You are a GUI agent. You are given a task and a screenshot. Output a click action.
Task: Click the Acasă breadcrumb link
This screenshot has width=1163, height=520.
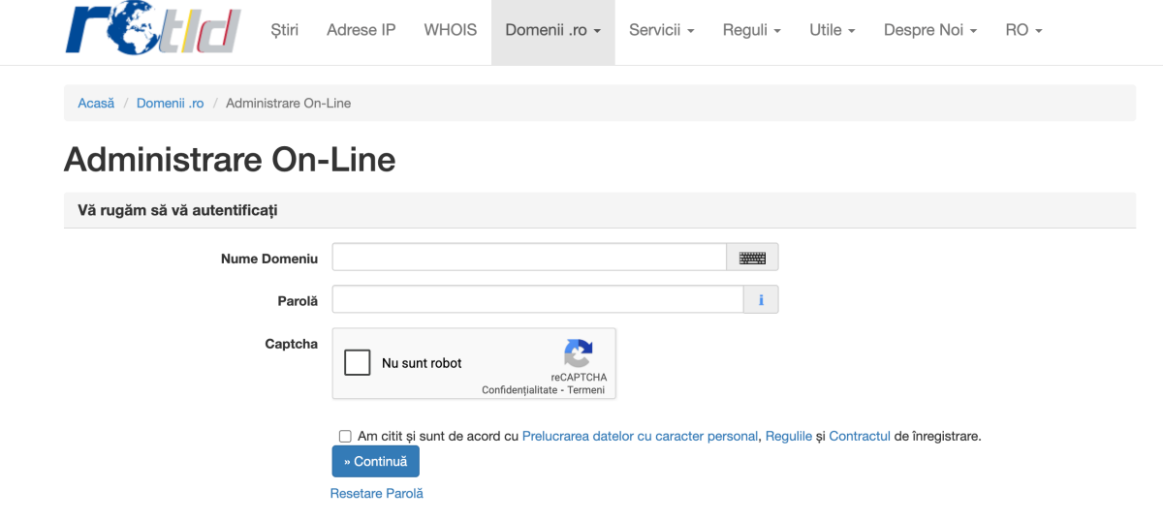point(96,103)
